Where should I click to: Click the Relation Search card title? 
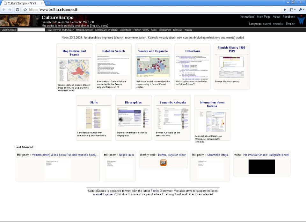(x=113, y=51)
